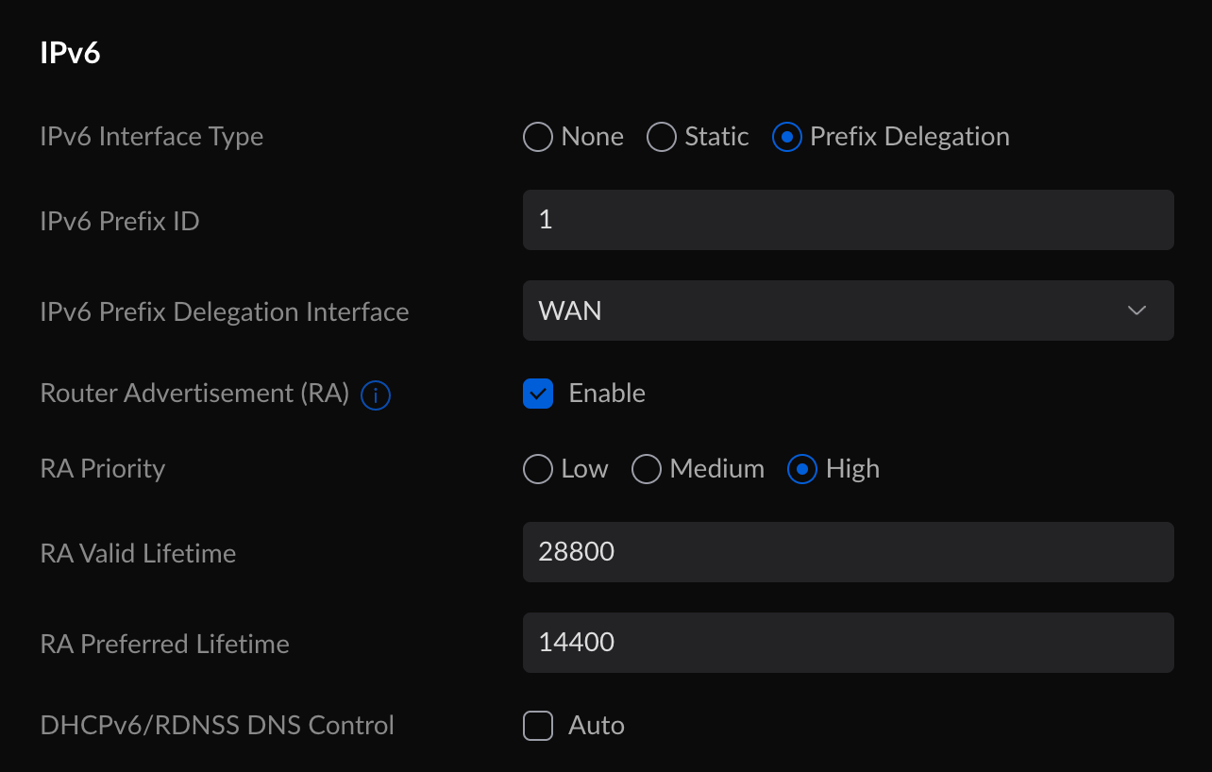This screenshot has height=772, width=1212.
Task: Click the RA Valid Lifetime field
Action: tap(848, 551)
